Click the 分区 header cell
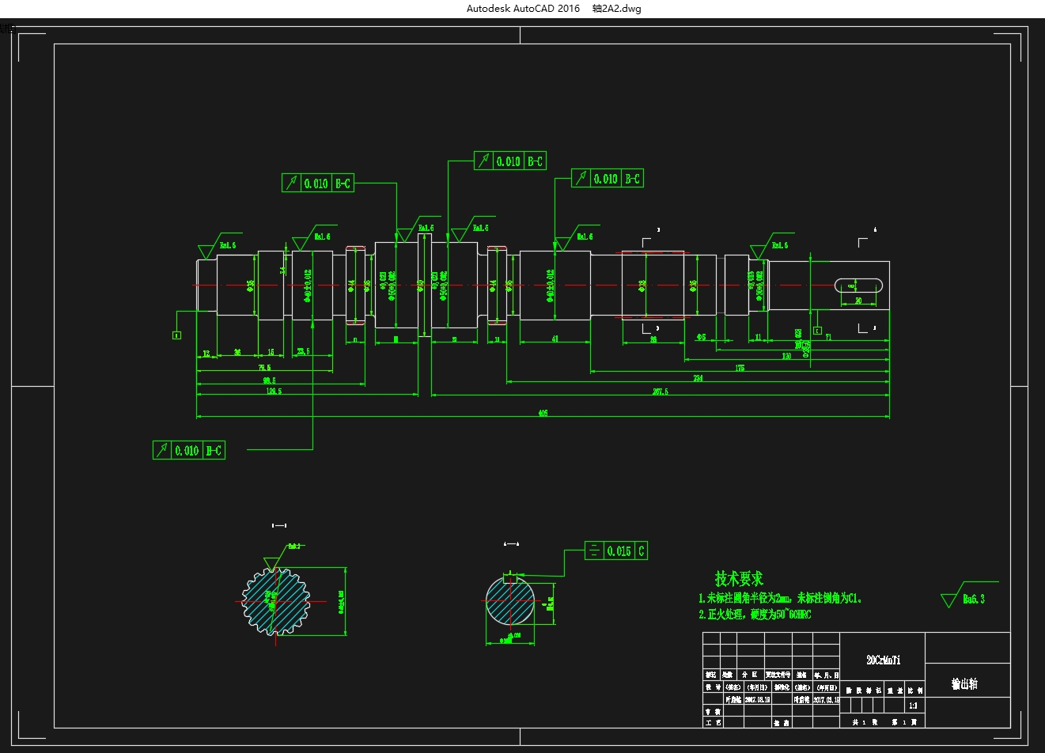Image resolution: width=1045 pixels, height=753 pixels. (751, 675)
